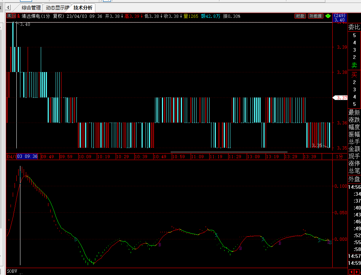Click the 3.37 current price tag

click(x=341, y=97)
